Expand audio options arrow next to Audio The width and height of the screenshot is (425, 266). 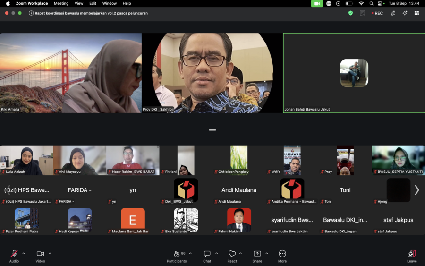tap(24, 254)
